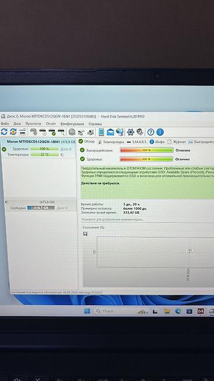Click the disk test icon with clock
214x381 pixels.
coord(43,132)
